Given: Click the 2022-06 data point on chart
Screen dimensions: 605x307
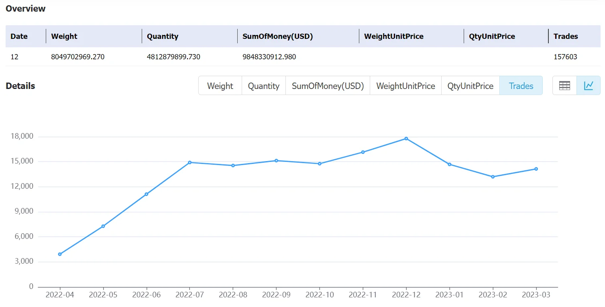Looking at the screenshot, I should click(147, 194).
